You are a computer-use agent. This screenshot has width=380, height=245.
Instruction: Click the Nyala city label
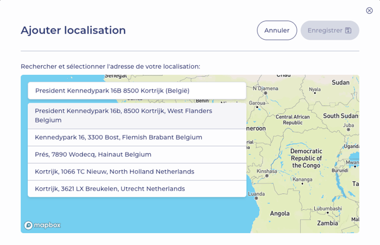315,89
